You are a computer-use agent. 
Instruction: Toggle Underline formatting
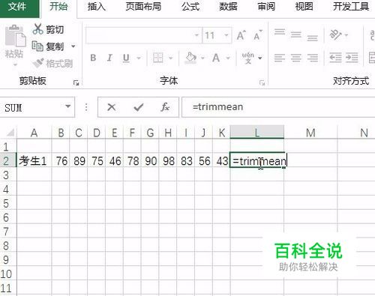126,58
